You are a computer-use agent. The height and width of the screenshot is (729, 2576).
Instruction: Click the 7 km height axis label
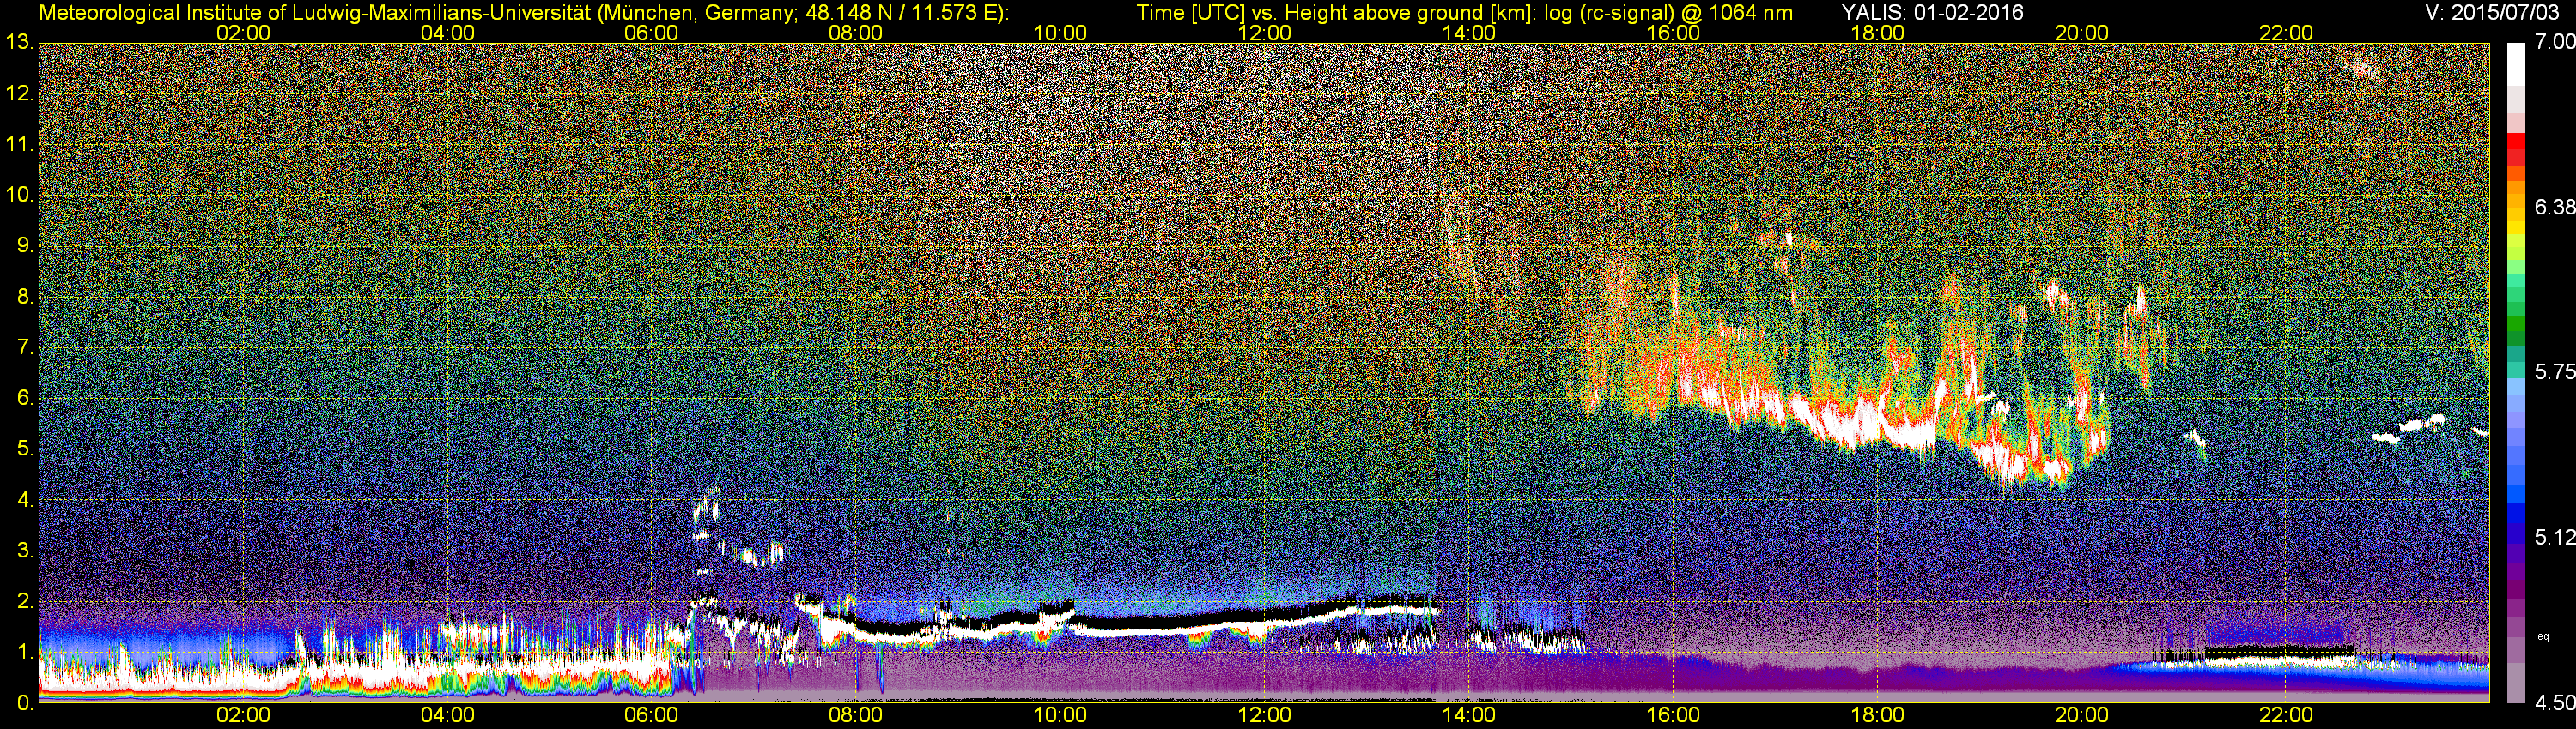tap(25, 347)
